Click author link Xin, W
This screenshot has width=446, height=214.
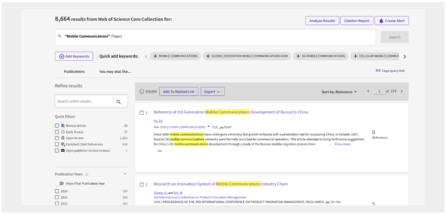tap(178, 193)
